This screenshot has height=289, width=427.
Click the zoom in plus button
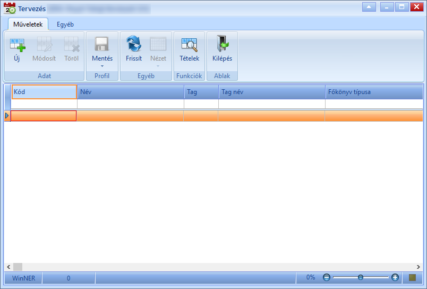point(395,277)
